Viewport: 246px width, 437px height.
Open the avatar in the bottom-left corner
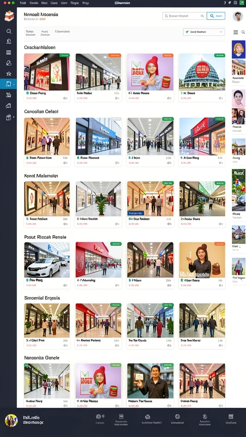click(11, 420)
